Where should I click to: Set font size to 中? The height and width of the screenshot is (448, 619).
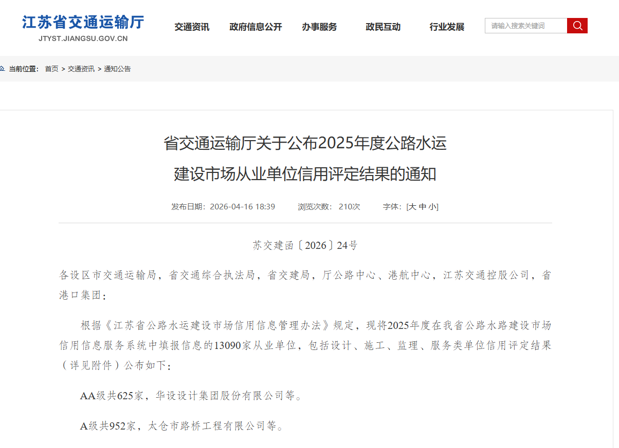coord(422,207)
